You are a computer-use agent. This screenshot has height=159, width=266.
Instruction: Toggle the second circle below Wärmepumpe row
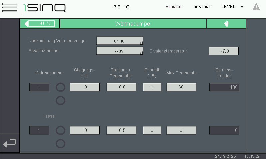click(x=60, y=101)
